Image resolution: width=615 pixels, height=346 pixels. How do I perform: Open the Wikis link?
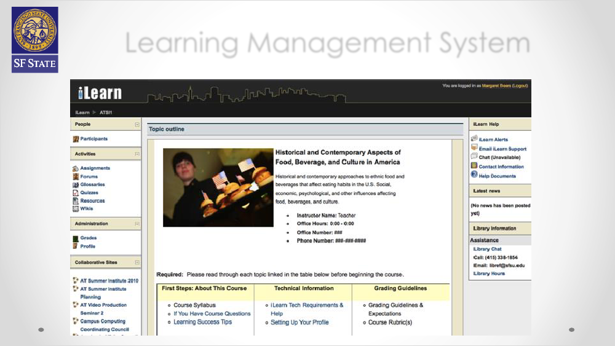[x=87, y=209]
